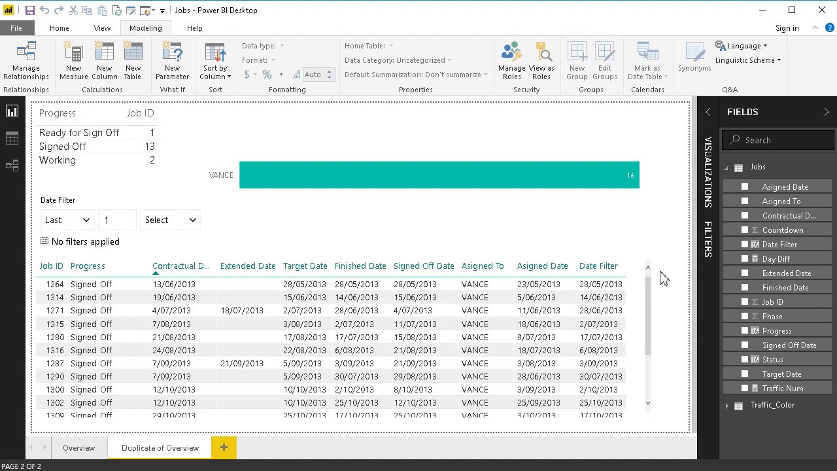Sort table by Job ID header
This screenshot has width=837, height=471.
[x=51, y=266]
